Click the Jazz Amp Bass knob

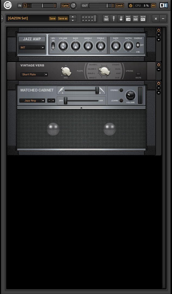[76, 45]
